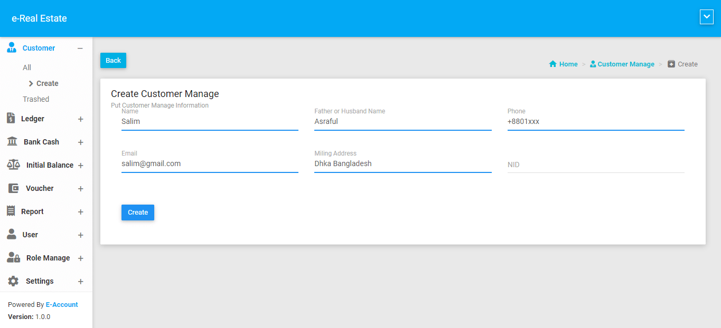Screen dimensions: 721x328
Task: Focus the empty NID input field
Action: click(x=595, y=165)
